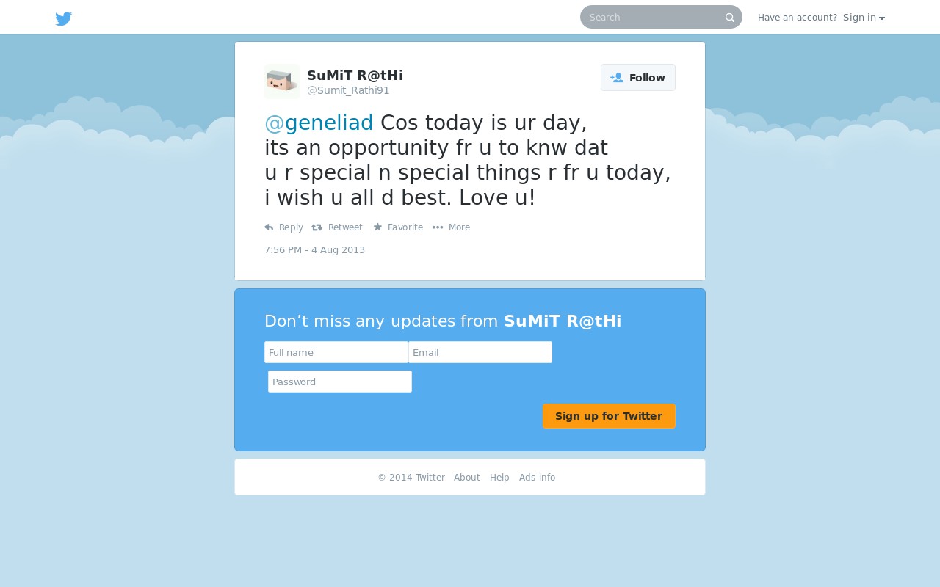Screen dimensions: 940x587
Task: Open the @Sumit_Rathi91 handle link
Action: tap(348, 90)
